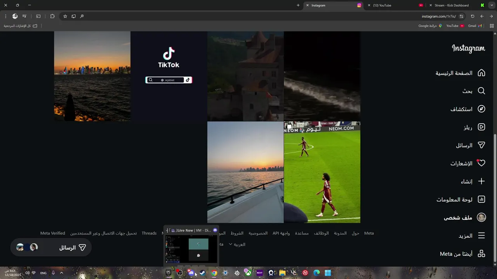Open Also from Meta (أيضًا من Meta)
The image size is (497, 279).
coord(462,254)
